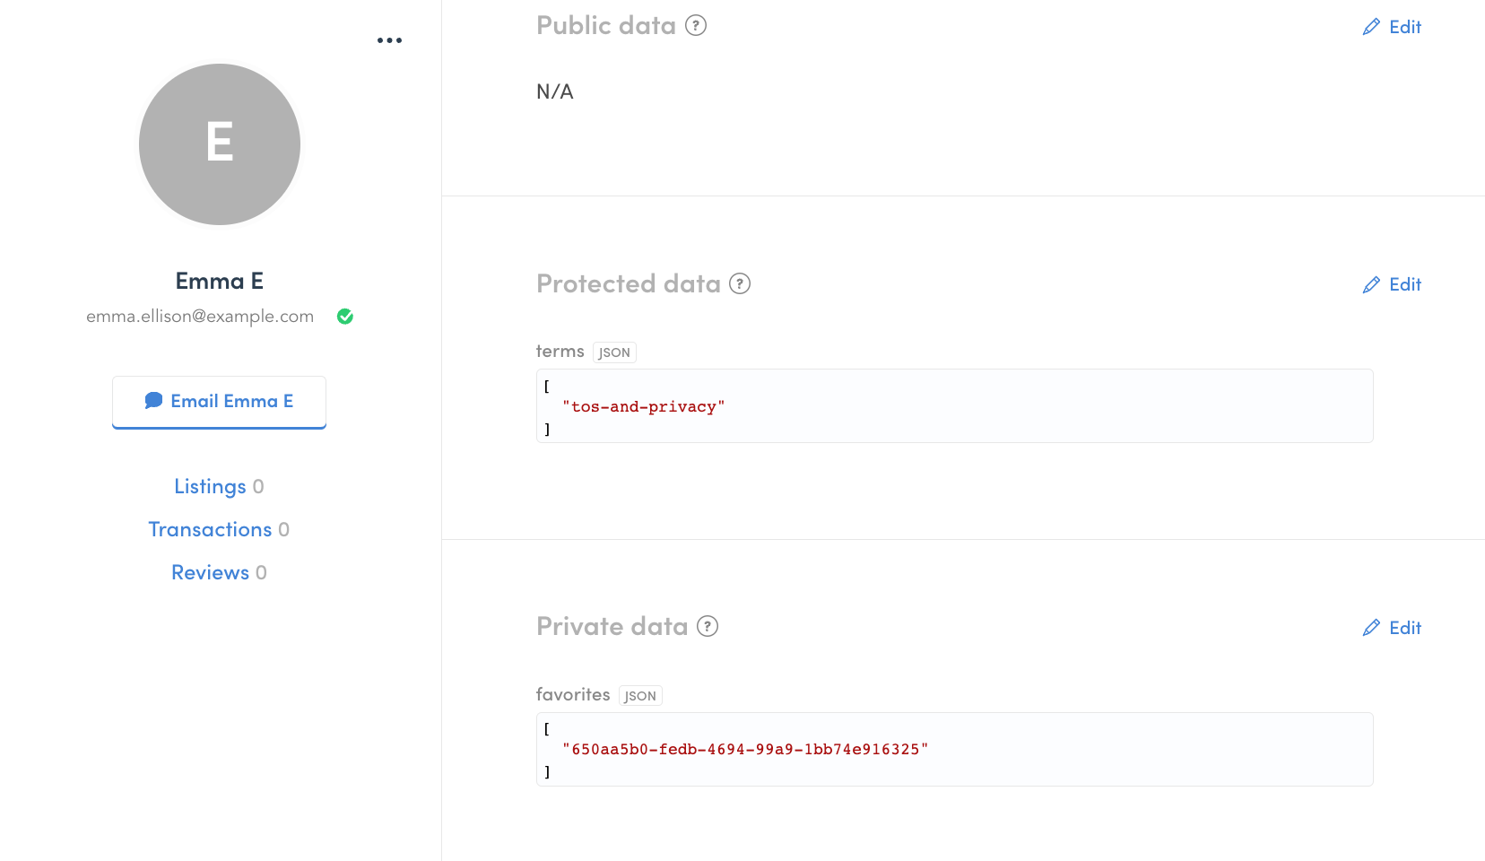The width and height of the screenshot is (1485, 861).
Task: Click Emma E's profile avatar
Action: pyautogui.click(x=219, y=144)
